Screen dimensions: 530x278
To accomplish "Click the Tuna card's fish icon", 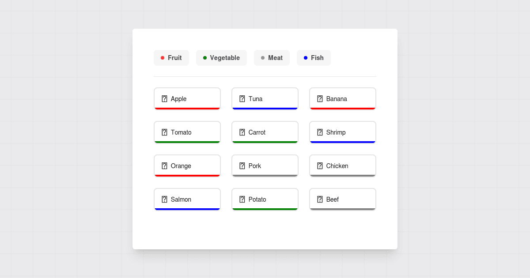I will 243,98.
